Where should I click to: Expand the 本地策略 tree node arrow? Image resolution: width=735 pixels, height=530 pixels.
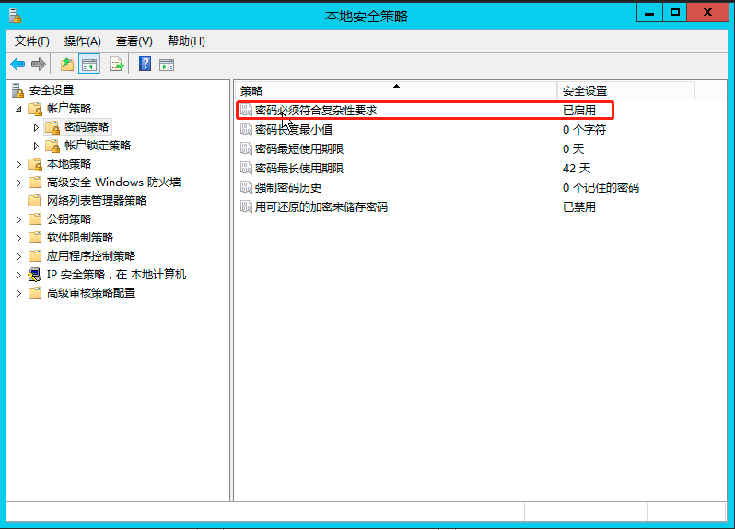click(x=18, y=164)
